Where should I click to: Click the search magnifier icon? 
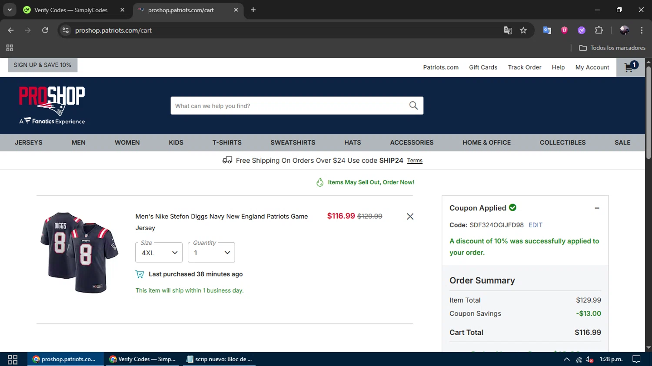pyautogui.click(x=413, y=106)
